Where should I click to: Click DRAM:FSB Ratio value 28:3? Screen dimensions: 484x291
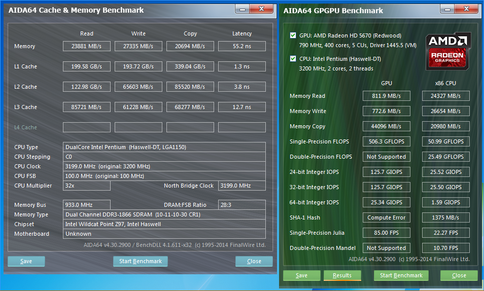tap(241, 205)
